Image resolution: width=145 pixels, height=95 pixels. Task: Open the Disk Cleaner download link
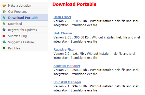63,33
